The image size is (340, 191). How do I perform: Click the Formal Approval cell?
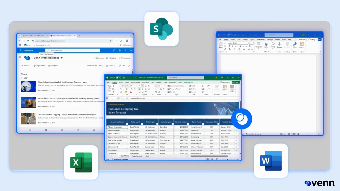[197, 127]
